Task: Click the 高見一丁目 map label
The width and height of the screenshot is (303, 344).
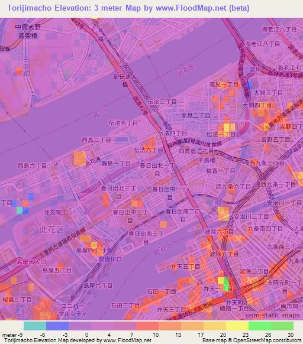Action: [x=224, y=85]
